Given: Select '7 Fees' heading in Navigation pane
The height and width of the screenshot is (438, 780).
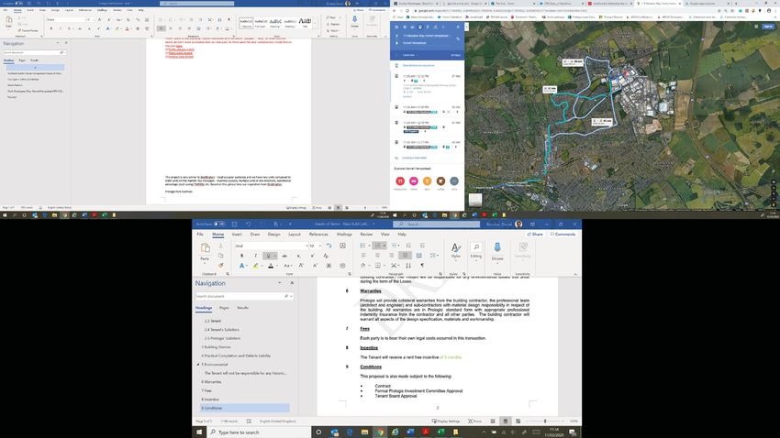Looking at the screenshot, I should point(206,391).
